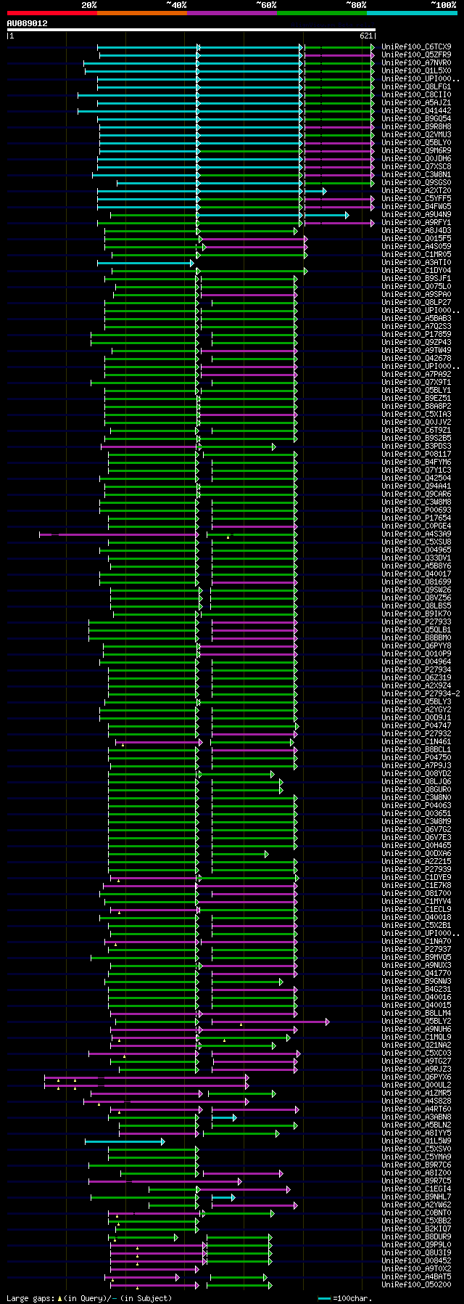Image resolution: width=464 pixels, height=1304 pixels.
Task: Click the white query sequence bar
Action: pyautogui.click(x=191, y=30)
